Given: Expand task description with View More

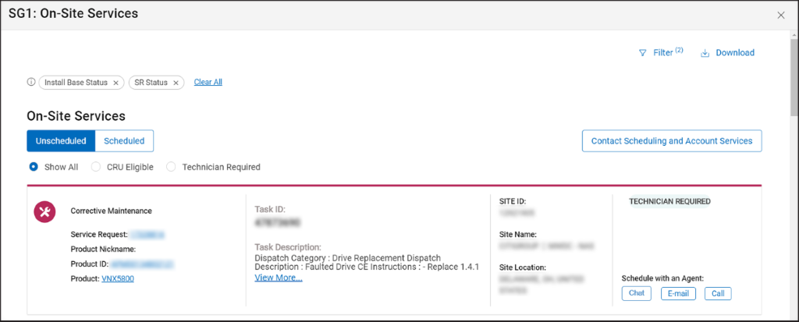Looking at the screenshot, I should (279, 278).
